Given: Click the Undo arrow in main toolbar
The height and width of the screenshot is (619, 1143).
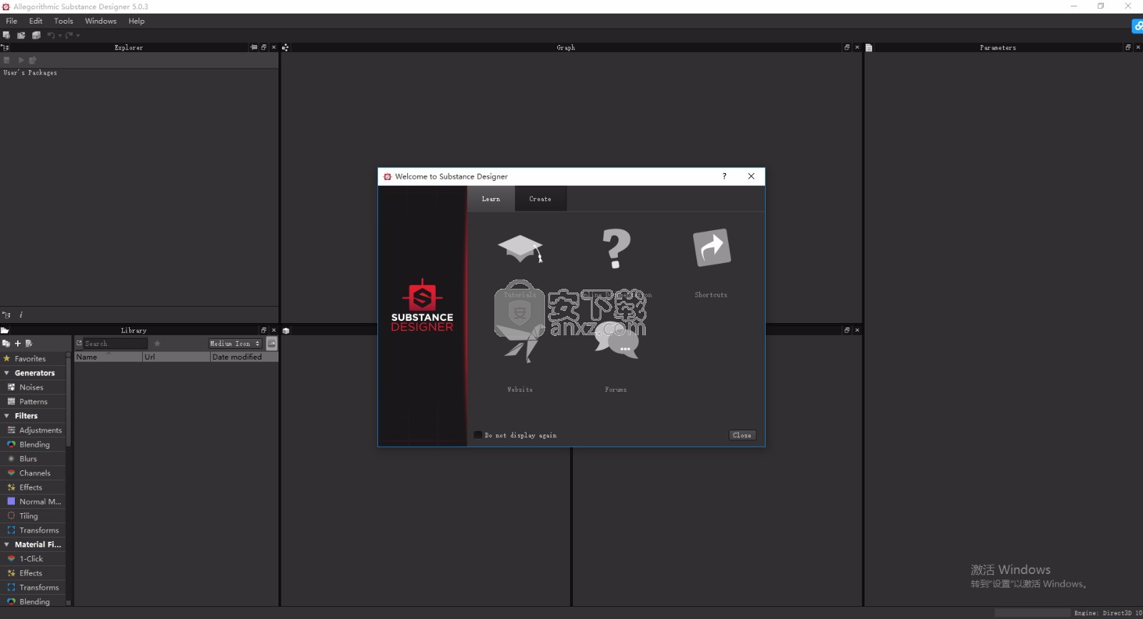Looking at the screenshot, I should 51,35.
